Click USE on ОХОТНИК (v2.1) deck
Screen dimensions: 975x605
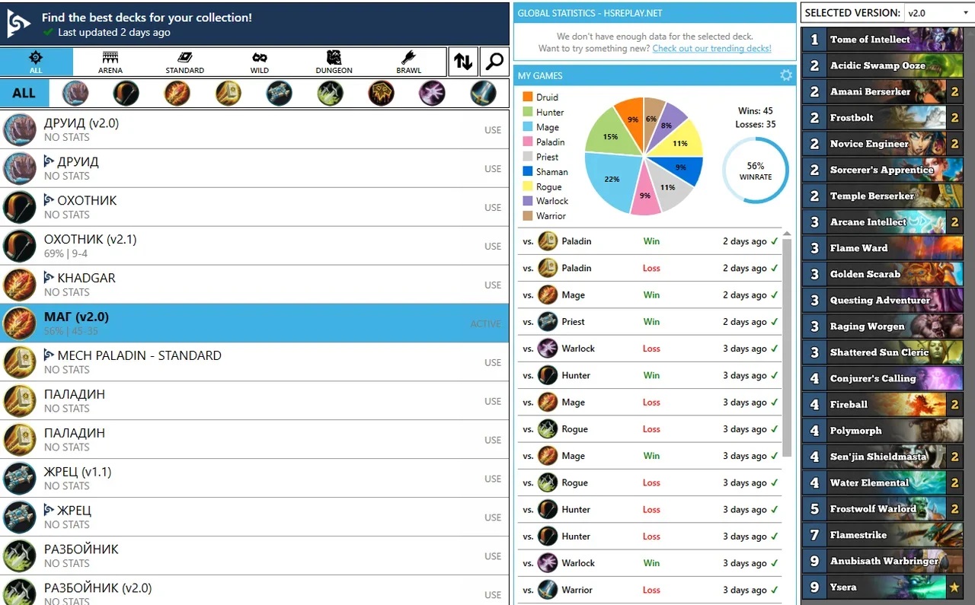point(493,247)
